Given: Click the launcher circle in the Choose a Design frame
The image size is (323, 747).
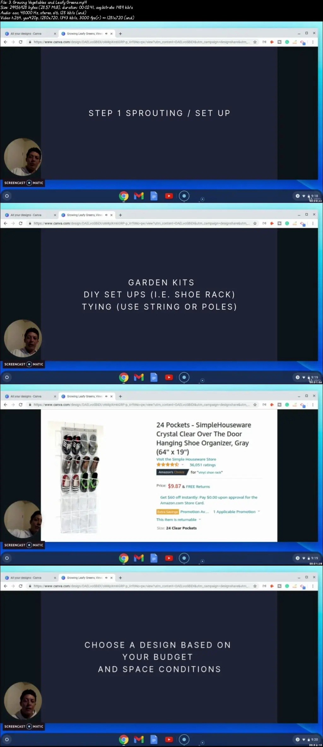Looking at the screenshot, I should (x=7, y=739).
